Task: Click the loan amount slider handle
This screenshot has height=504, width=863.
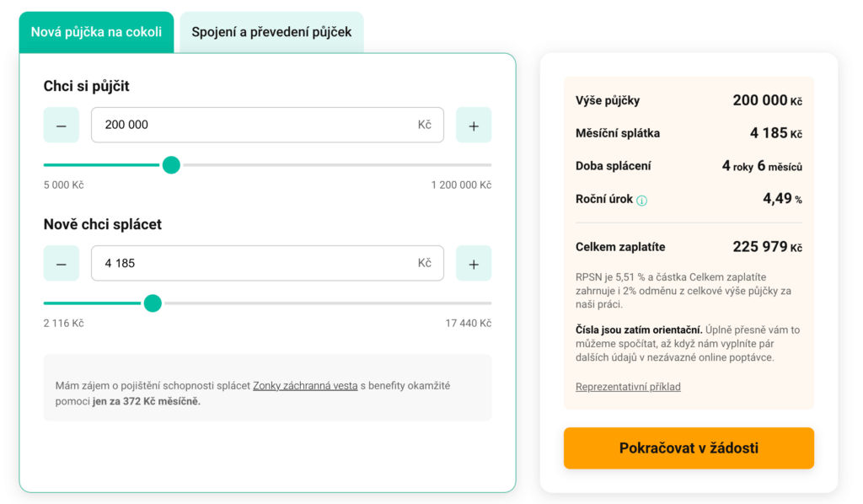Action: (x=171, y=165)
